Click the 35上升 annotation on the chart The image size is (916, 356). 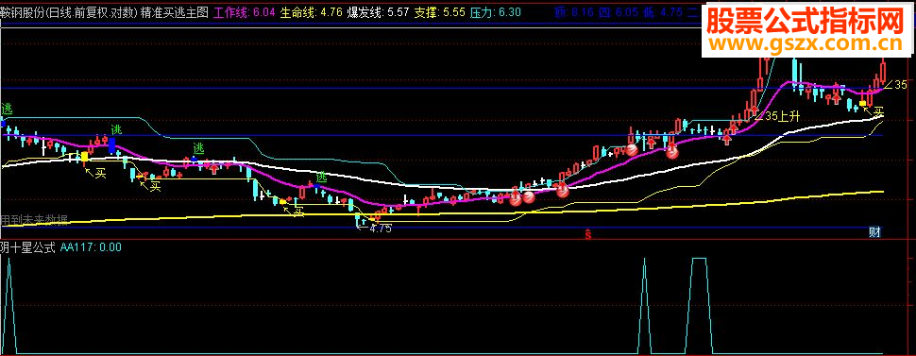(x=782, y=115)
